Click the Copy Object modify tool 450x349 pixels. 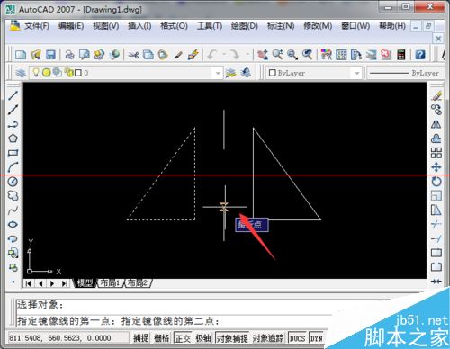pos(436,110)
